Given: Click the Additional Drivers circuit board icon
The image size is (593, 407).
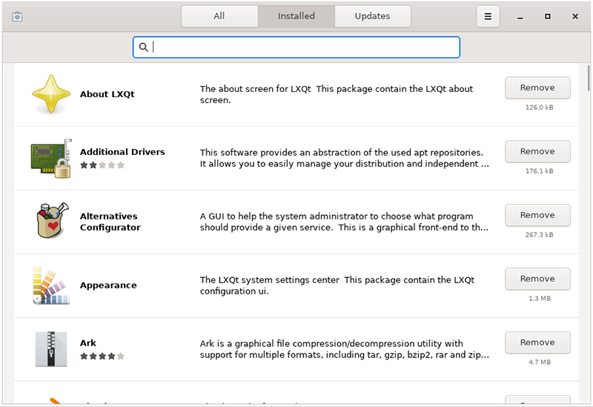Looking at the screenshot, I should pos(51,158).
